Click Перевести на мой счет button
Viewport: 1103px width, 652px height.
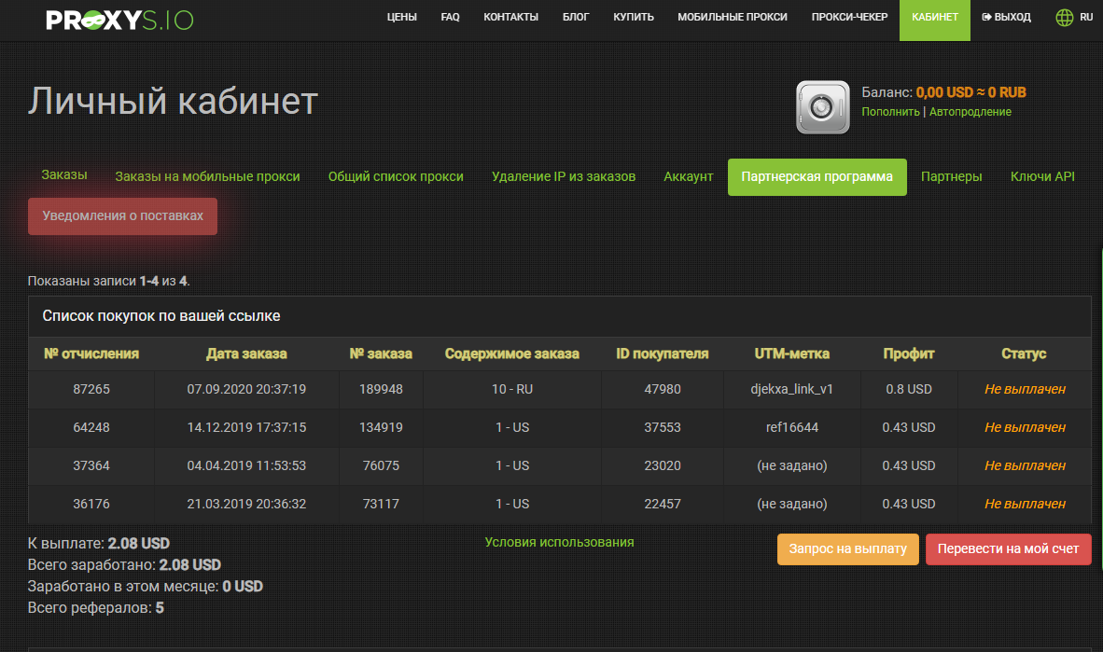pos(1008,548)
